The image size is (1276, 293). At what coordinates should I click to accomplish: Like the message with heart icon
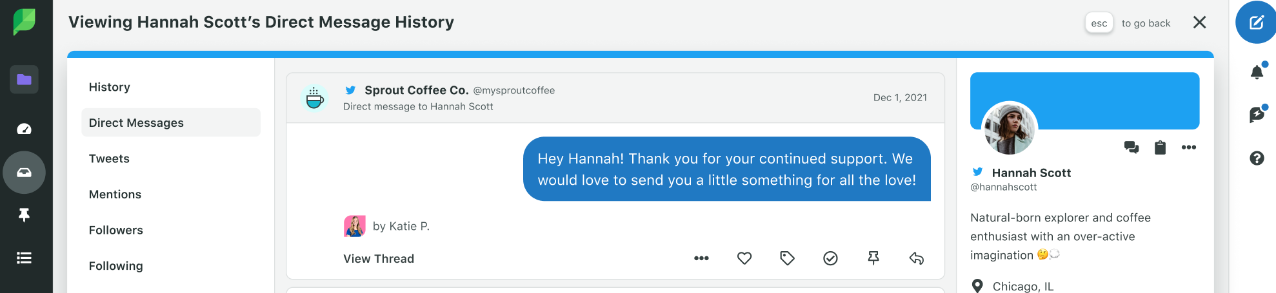[x=744, y=258]
